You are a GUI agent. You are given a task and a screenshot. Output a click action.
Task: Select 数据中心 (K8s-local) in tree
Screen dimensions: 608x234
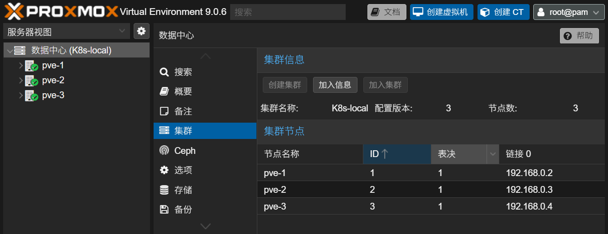click(x=76, y=50)
